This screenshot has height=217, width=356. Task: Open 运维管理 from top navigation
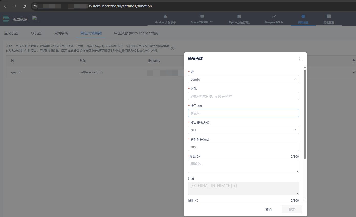(x=329, y=19)
